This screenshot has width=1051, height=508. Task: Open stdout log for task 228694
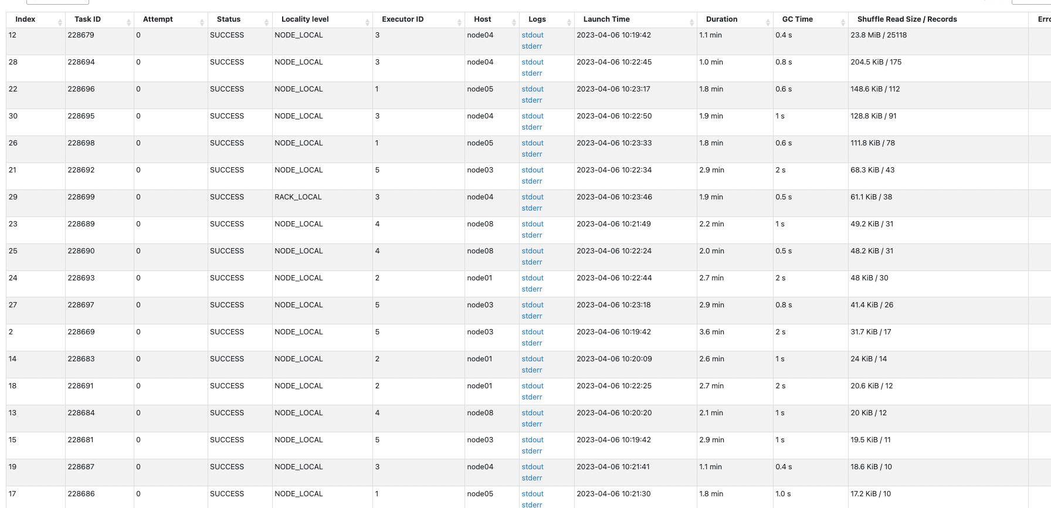pos(533,62)
